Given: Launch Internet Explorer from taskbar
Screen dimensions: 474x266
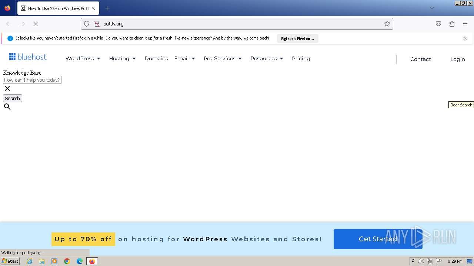Looking at the screenshot, I should pyautogui.click(x=29, y=261).
